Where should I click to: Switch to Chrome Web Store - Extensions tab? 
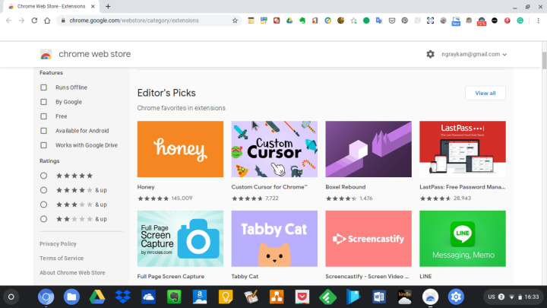(x=51, y=6)
